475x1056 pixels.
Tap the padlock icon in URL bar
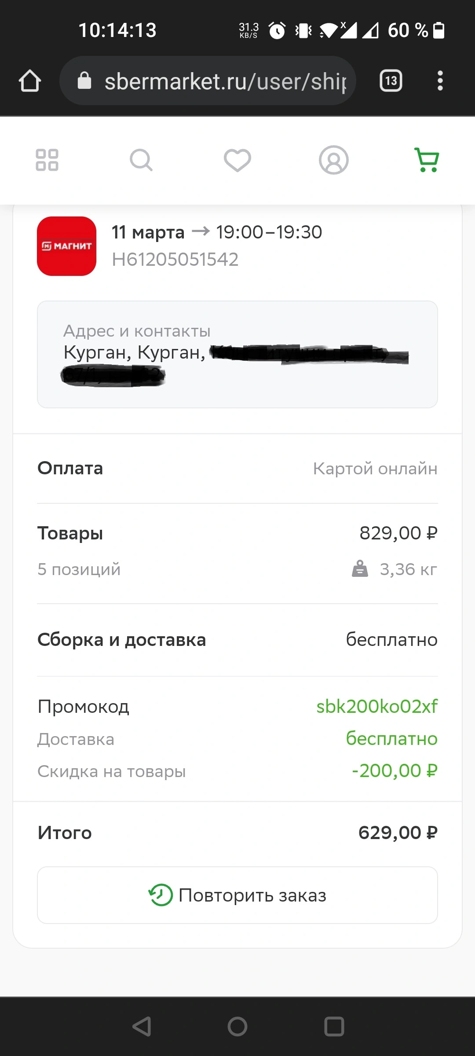[84, 81]
